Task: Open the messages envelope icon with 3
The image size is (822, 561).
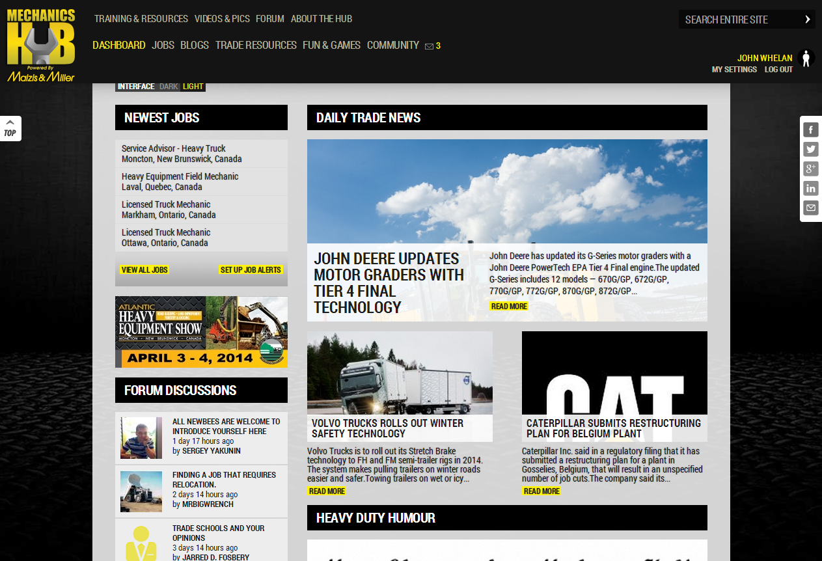Action: (433, 46)
